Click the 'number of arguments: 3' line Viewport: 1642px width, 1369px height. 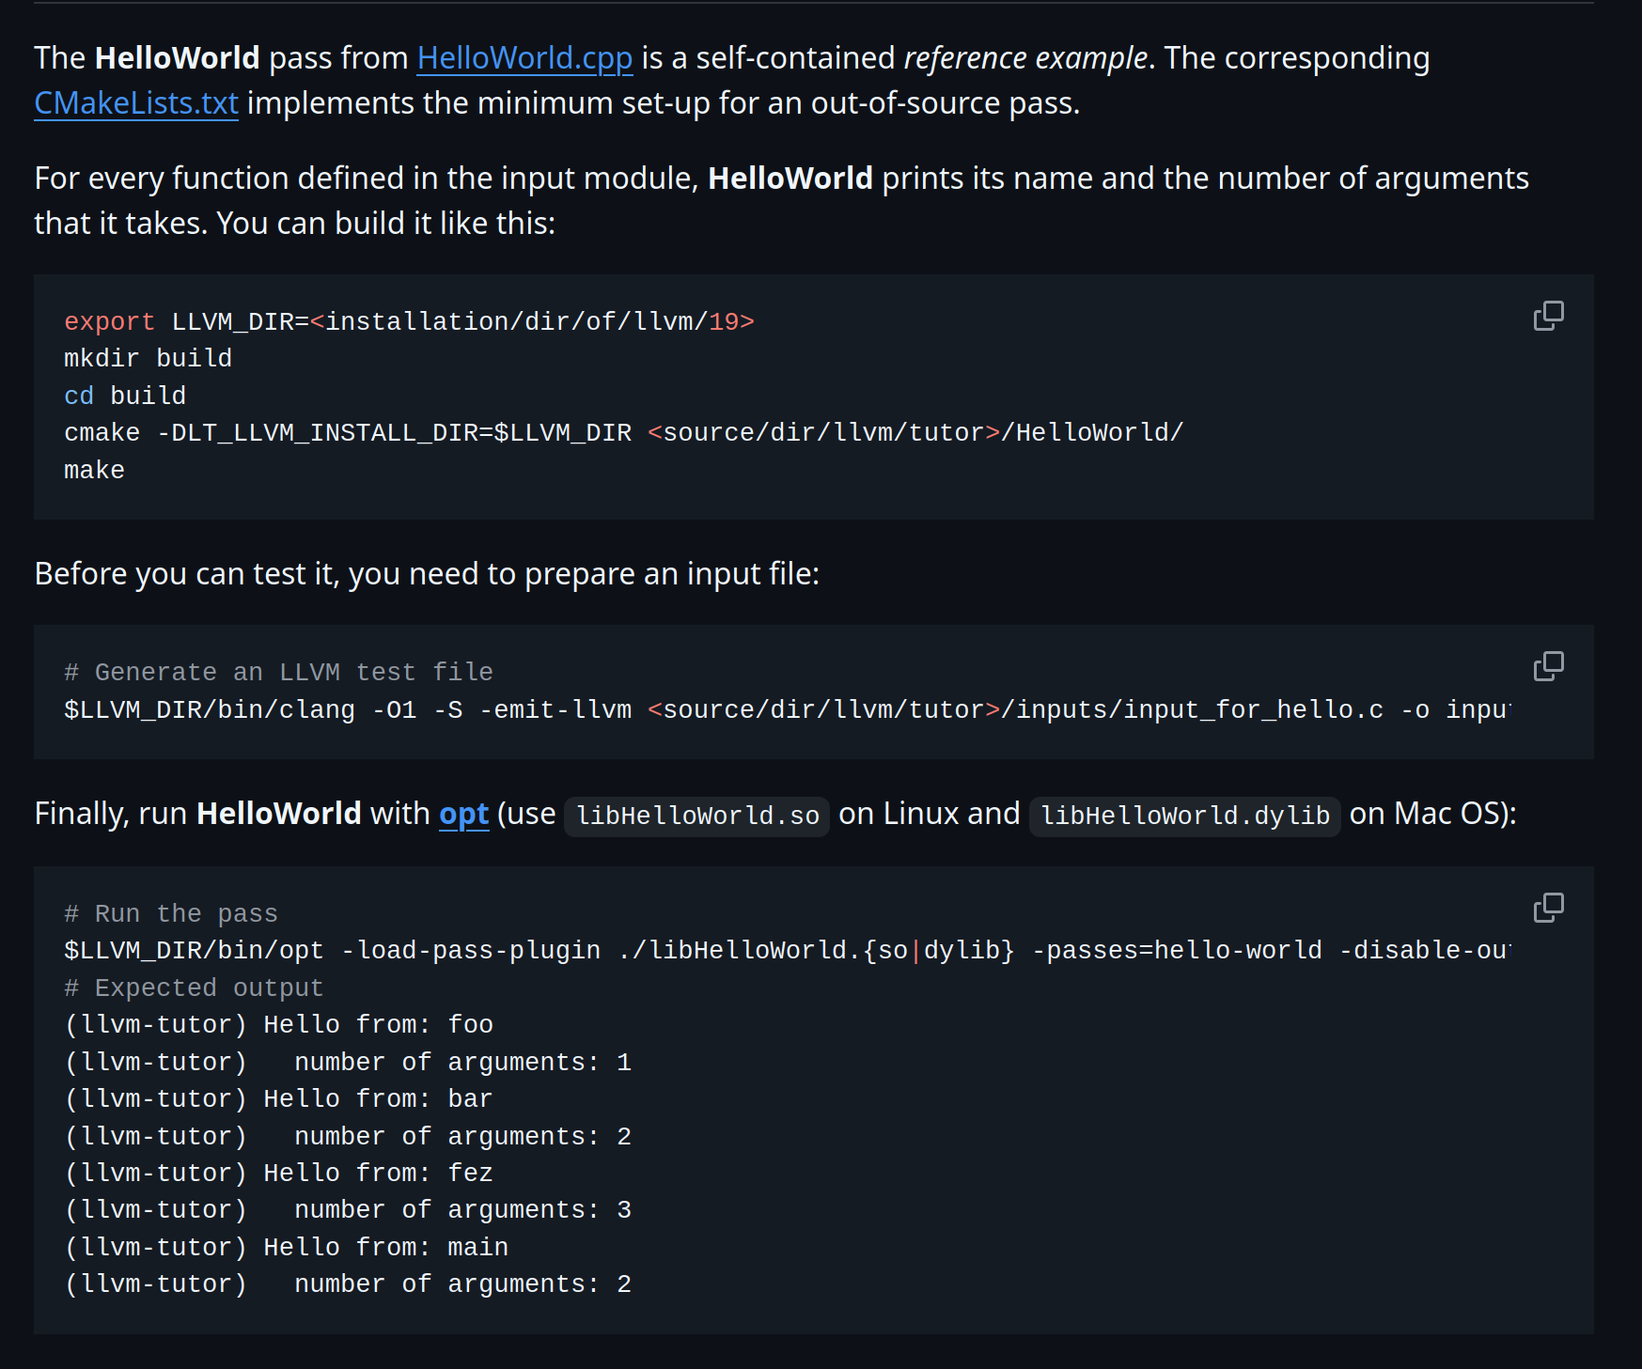pyautogui.click(x=348, y=1210)
